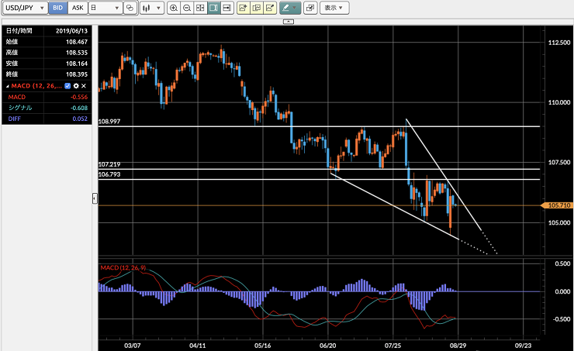Click the split chart layout icon
Screen dimensions: 574x351
pyautogui.click(x=200, y=8)
